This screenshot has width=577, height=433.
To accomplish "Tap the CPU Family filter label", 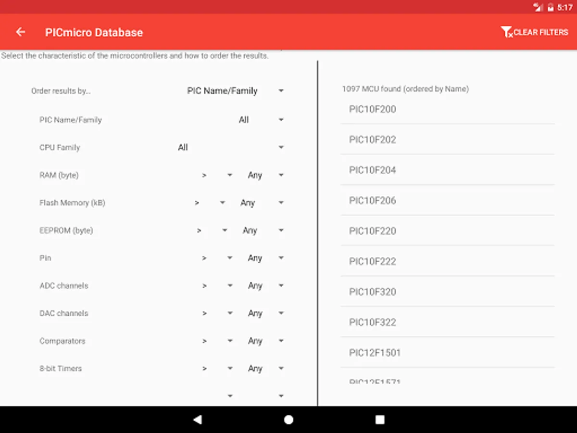I will click(60, 148).
